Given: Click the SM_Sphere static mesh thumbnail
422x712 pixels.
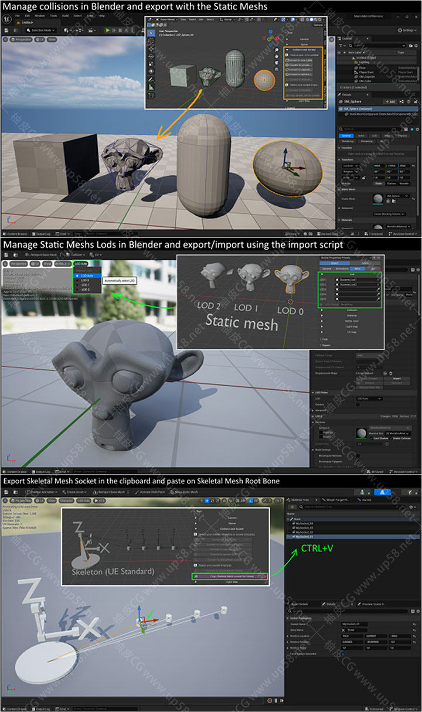Looking at the screenshot, I should pyautogui.click(x=378, y=199).
